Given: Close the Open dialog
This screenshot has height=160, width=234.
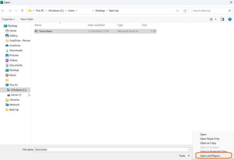Looking at the screenshot, I should coord(231,2).
